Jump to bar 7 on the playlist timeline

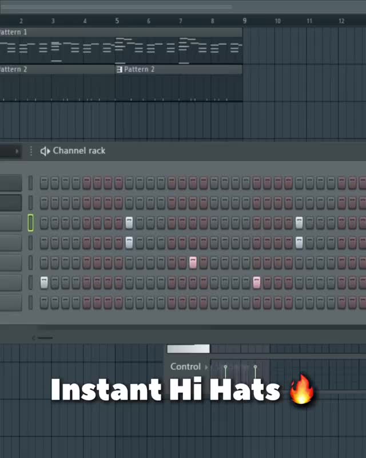point(181,21)
